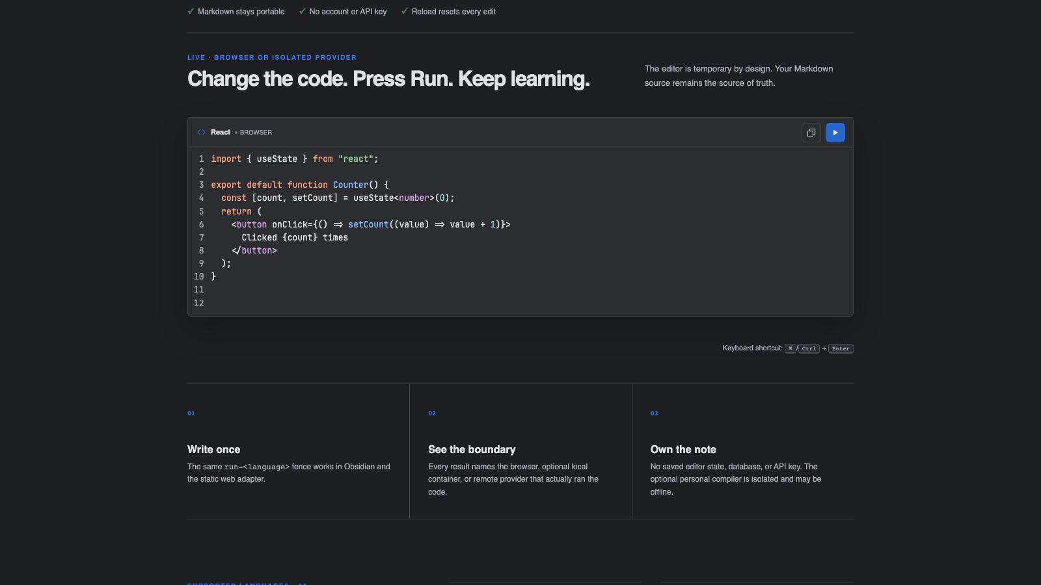The width and height of the screenshot is (1041, 585).
Task: Place cursor on the import useState line
Action: [295, 159]
